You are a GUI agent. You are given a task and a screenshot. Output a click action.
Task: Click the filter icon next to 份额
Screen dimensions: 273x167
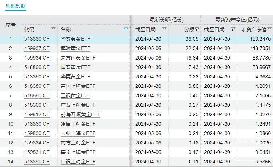(197, 29)
